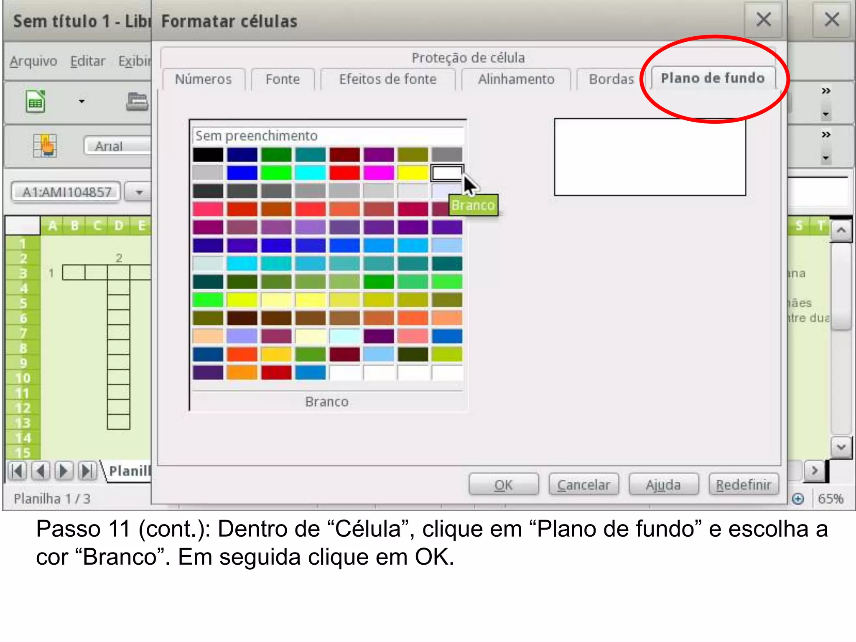Click the 65% zoom level

(830, 499)
